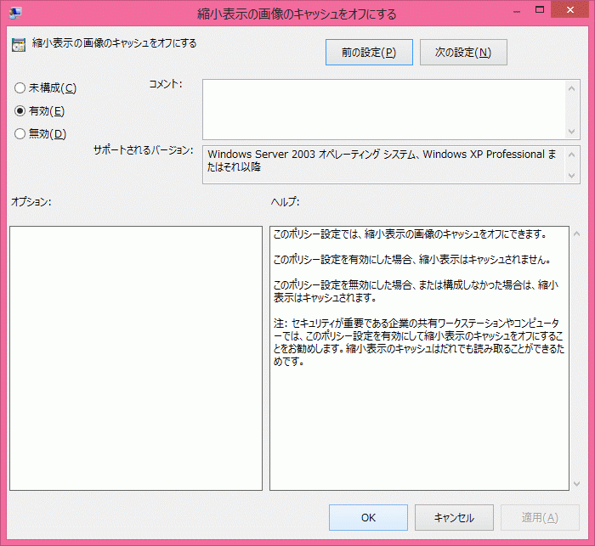Viewport: 595px width, 546px height.
Task: Click comment box scroll up arrow
Action: pos(572,88)
